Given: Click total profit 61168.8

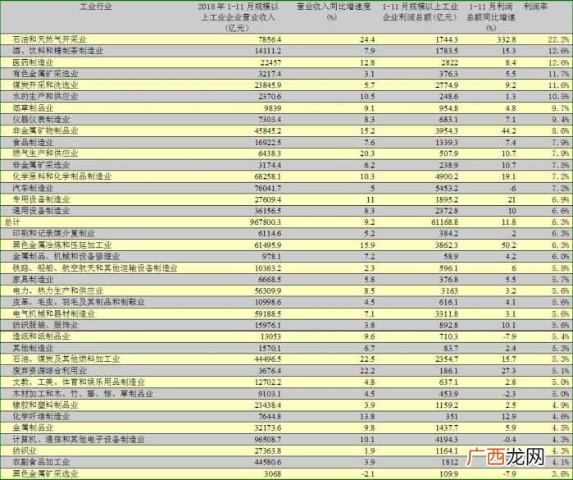Looking at the screenshot, I should coord(444,222).
